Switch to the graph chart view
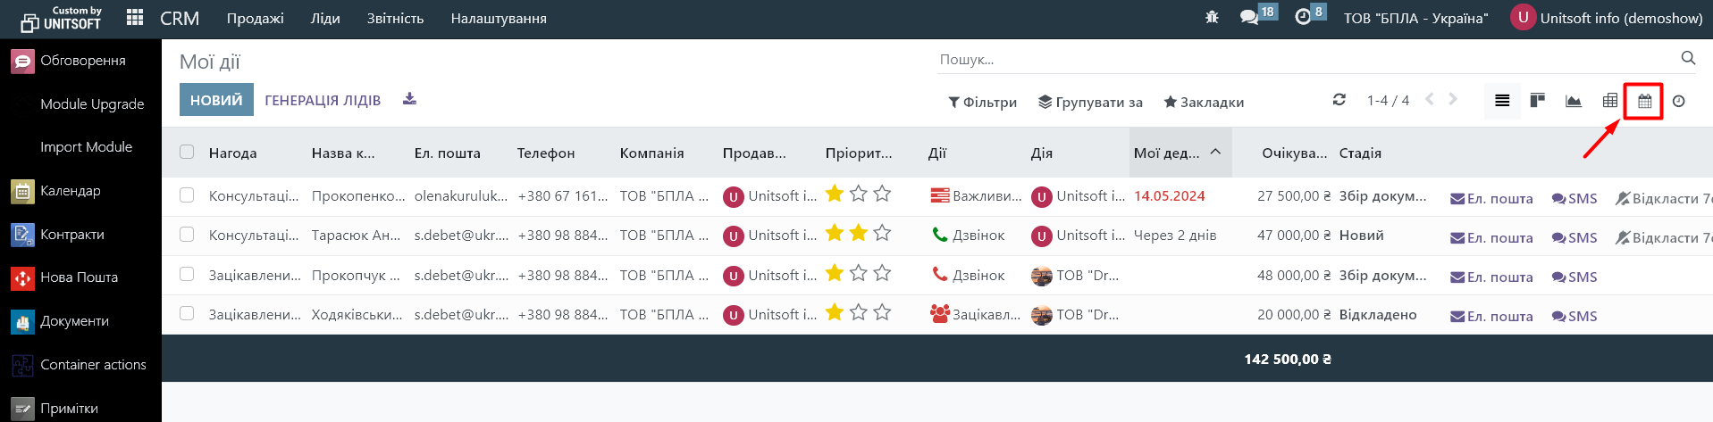Image resolution: width=1713 pixels, height=422 pixels. tap(1574, 101)
